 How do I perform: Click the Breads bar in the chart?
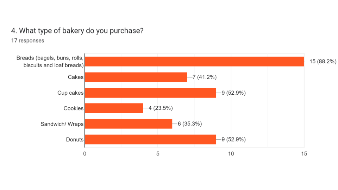(194, 62)
